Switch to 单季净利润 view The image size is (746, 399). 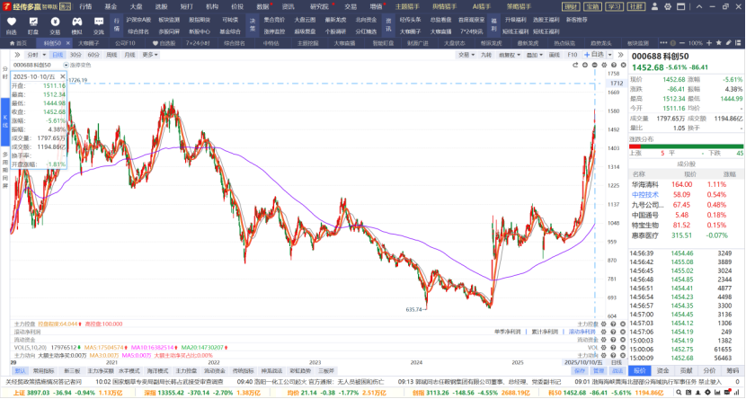coord(508,332)
